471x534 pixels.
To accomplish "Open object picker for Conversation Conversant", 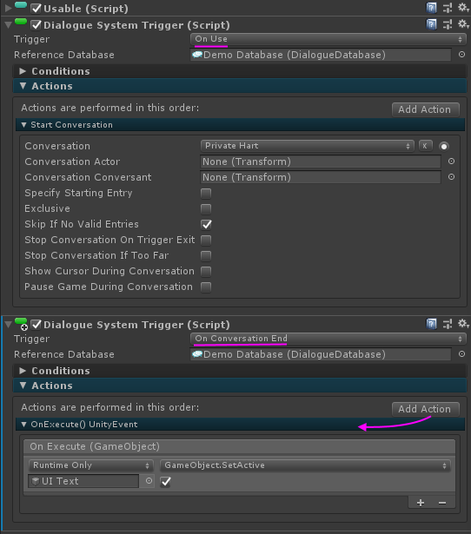I will tap(451, 177).
